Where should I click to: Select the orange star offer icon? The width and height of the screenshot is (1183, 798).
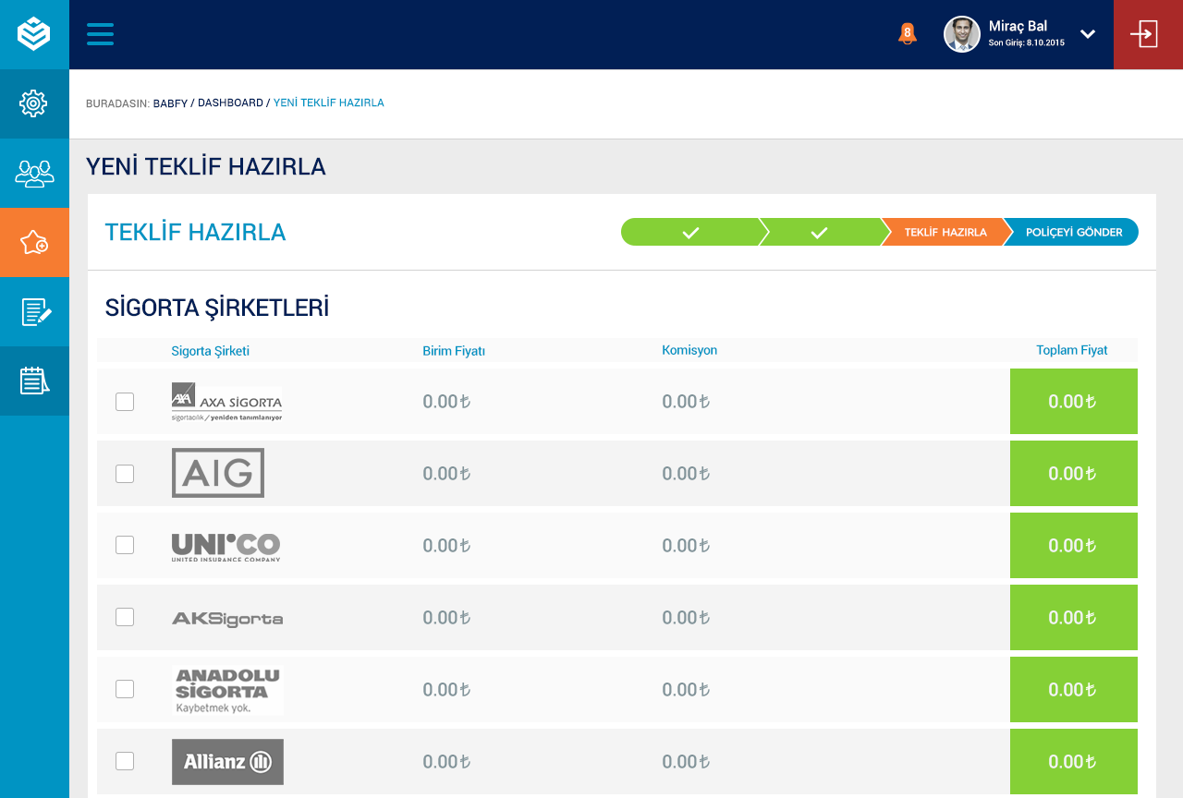(34, 242)
